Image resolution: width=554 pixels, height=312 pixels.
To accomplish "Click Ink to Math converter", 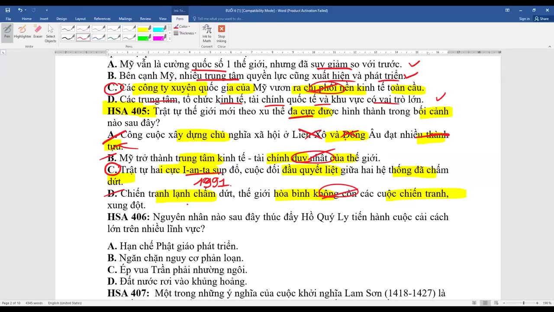I will [207, 34].
